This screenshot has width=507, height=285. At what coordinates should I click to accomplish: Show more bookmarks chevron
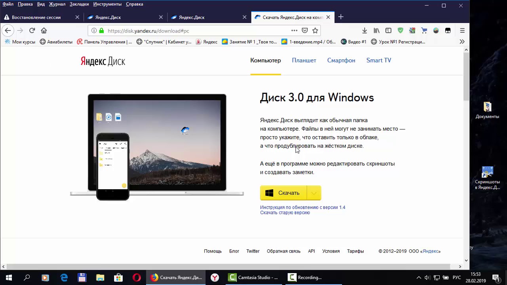pyautogui.click(x=462, y=42)
